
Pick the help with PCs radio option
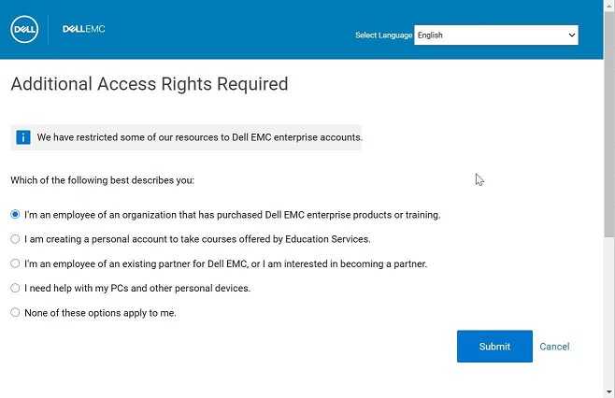coord(15,288)
